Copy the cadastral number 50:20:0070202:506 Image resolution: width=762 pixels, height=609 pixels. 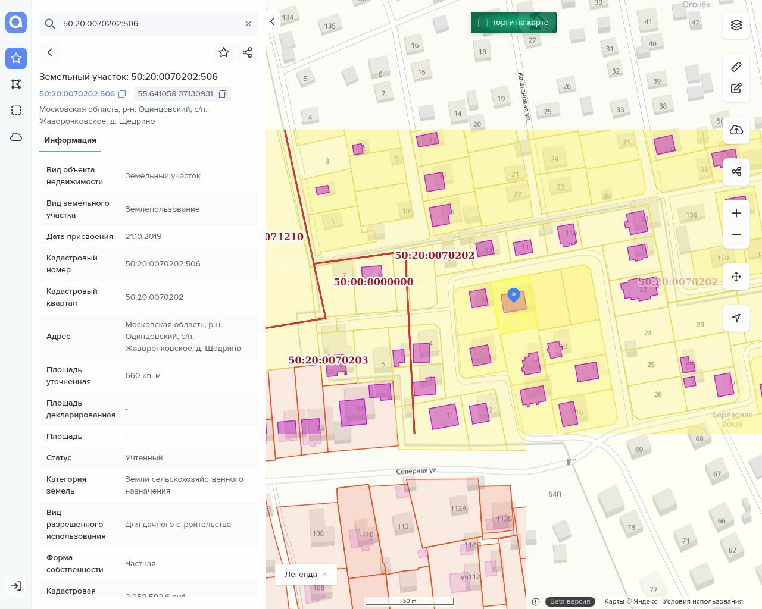tap(122, 94)
